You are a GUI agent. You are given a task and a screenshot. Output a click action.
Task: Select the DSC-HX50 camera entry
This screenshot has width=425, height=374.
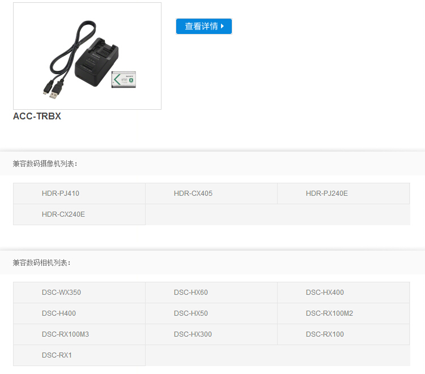[211, 313]
